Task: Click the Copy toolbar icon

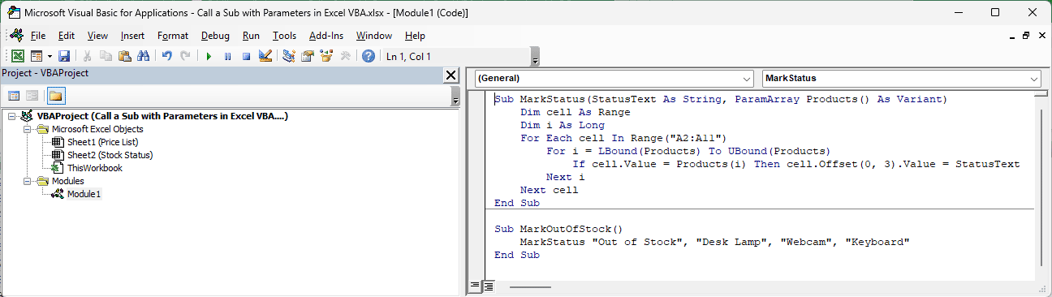Action: click(106, 56)
